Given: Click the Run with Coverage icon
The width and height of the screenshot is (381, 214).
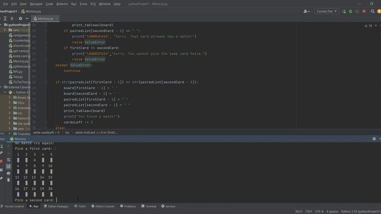Looking at the screenshot, I should [x=357, y=11].
